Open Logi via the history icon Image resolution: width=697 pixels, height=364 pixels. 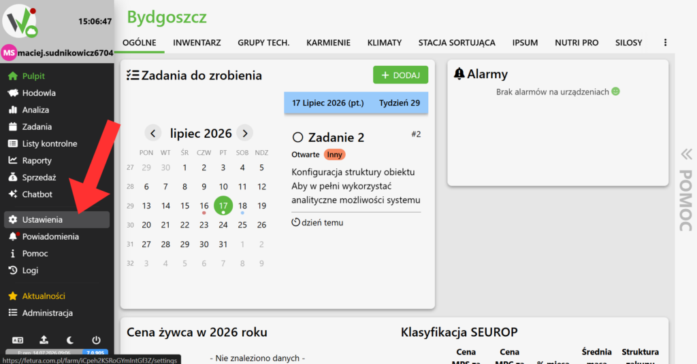click(x=13, y=270)
